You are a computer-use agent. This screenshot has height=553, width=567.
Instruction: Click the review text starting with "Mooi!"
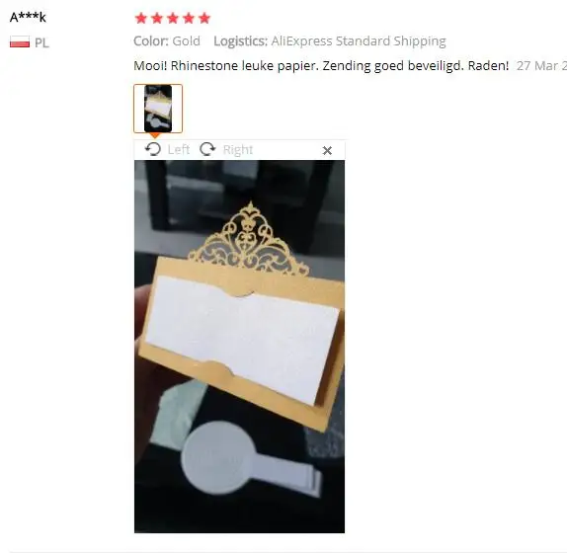321,66
